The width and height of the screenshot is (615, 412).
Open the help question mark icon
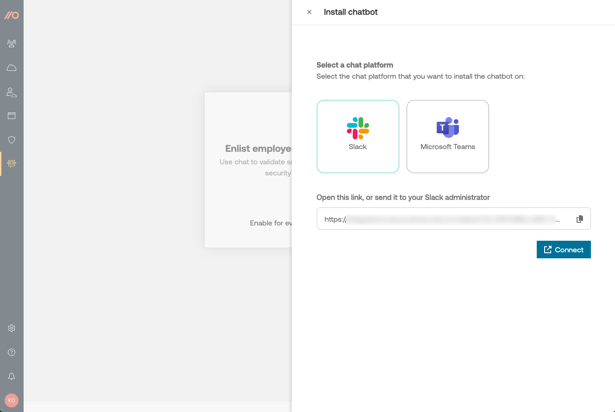click(x=12, y=352)
